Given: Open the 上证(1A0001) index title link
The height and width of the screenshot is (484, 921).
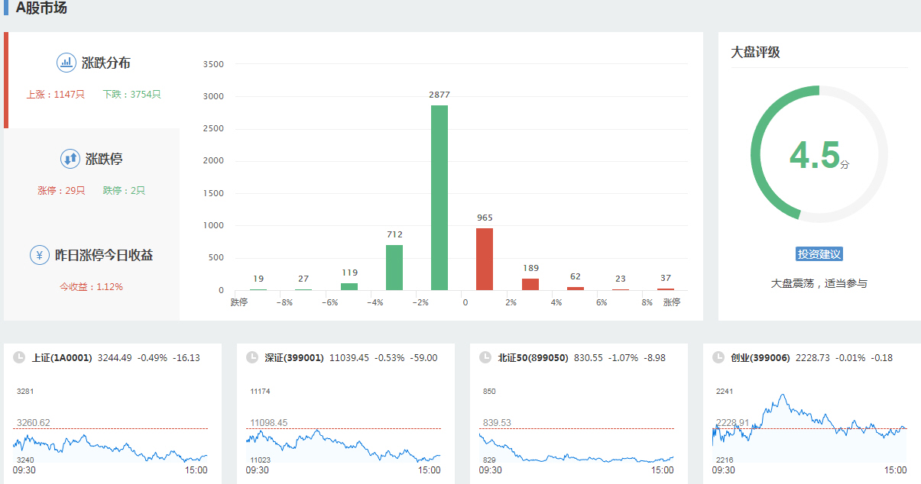Looking at the screenshot, I should coord(62,357).
